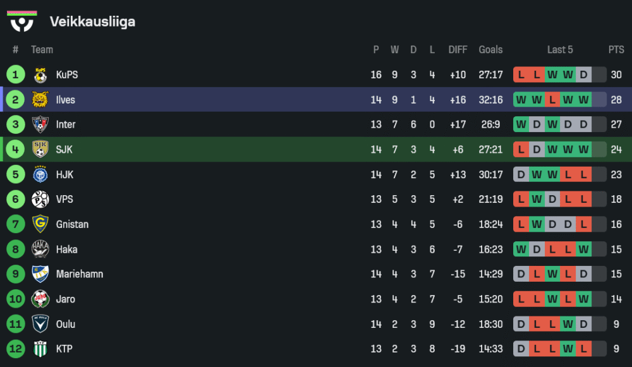The width and height of the screenshot is (632, 367).
Task: Click the Ilves lynx crest icon
Action: tap(40, 100)
